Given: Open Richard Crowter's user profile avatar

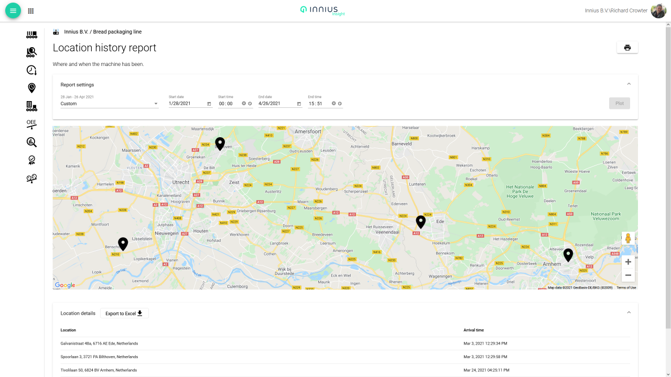Looking at the screenshot, I should tap(658, 10).
